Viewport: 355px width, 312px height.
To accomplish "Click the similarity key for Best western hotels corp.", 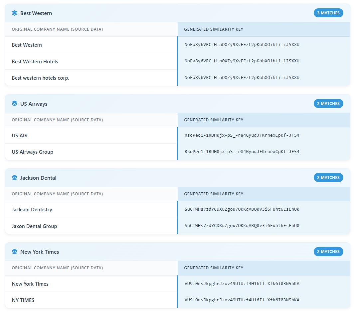I will coord(242,77).
